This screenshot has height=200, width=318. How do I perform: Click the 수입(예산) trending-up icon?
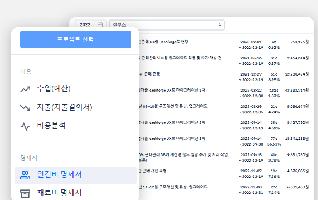pyautogui.click(x=25, y=89)
